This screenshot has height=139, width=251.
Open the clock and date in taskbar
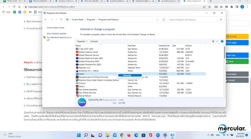click(240, 135)
